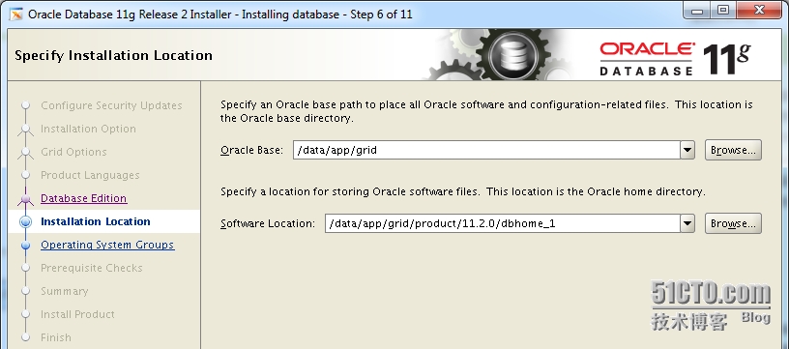Open the Oracle Base path dropdown
The width and height of the screenshot is (789, 349).
point(687,150)
